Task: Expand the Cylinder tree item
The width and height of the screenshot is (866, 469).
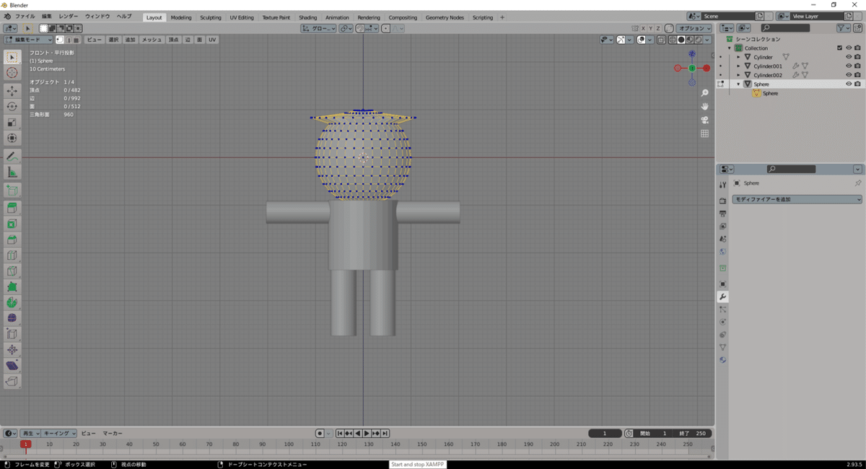Action: click(738, 57)
